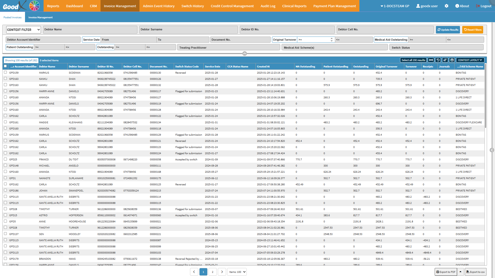Expand the side panel arrow on right edge
This screenshot has width=495, height=278.
pyautogui.click(x=492, y=150)
